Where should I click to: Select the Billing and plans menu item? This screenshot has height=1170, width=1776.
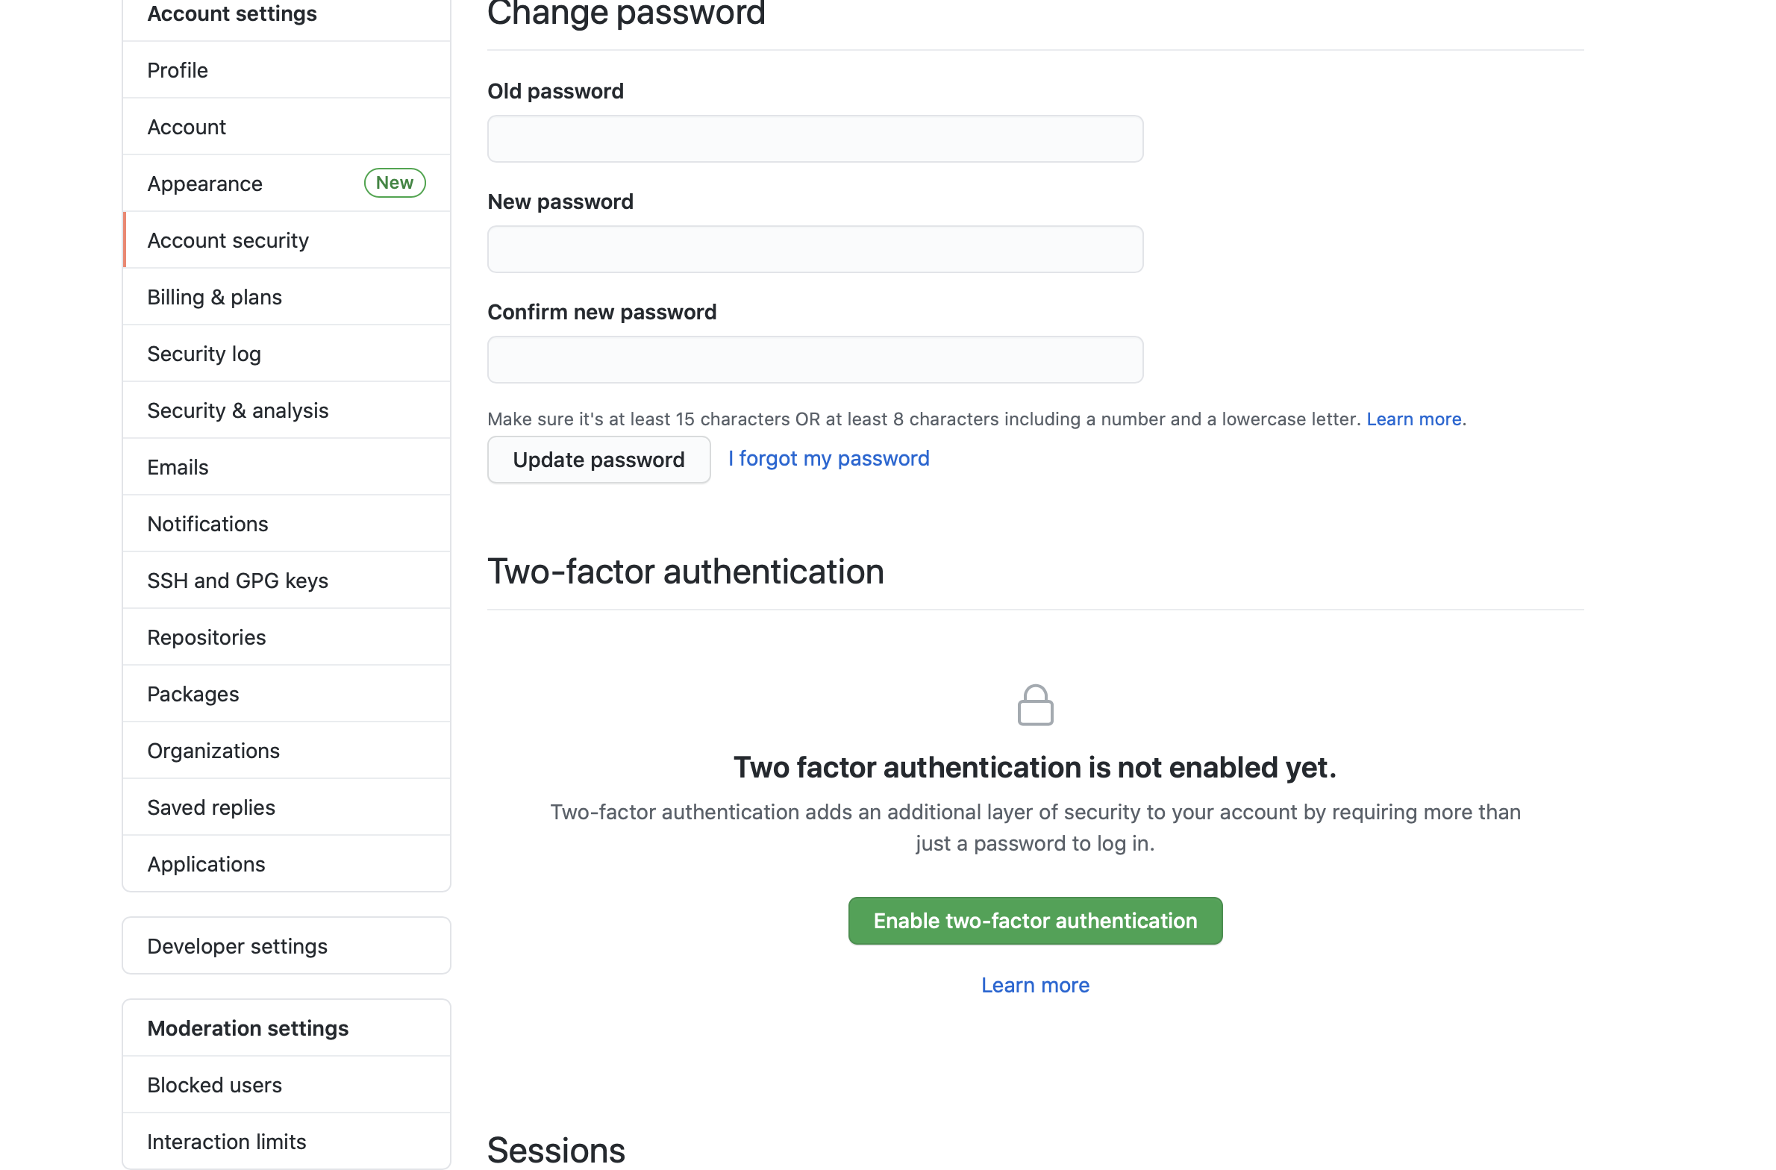point(214,296)
